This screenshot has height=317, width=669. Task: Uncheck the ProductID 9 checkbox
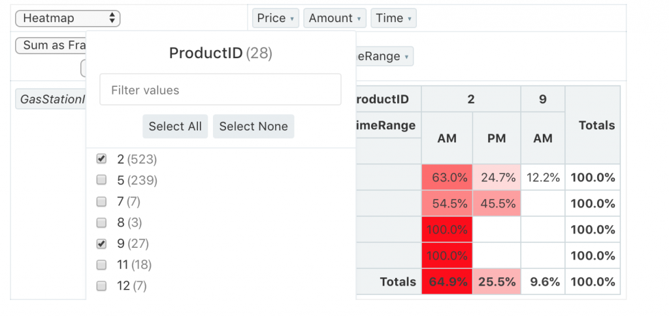(101, 244)
